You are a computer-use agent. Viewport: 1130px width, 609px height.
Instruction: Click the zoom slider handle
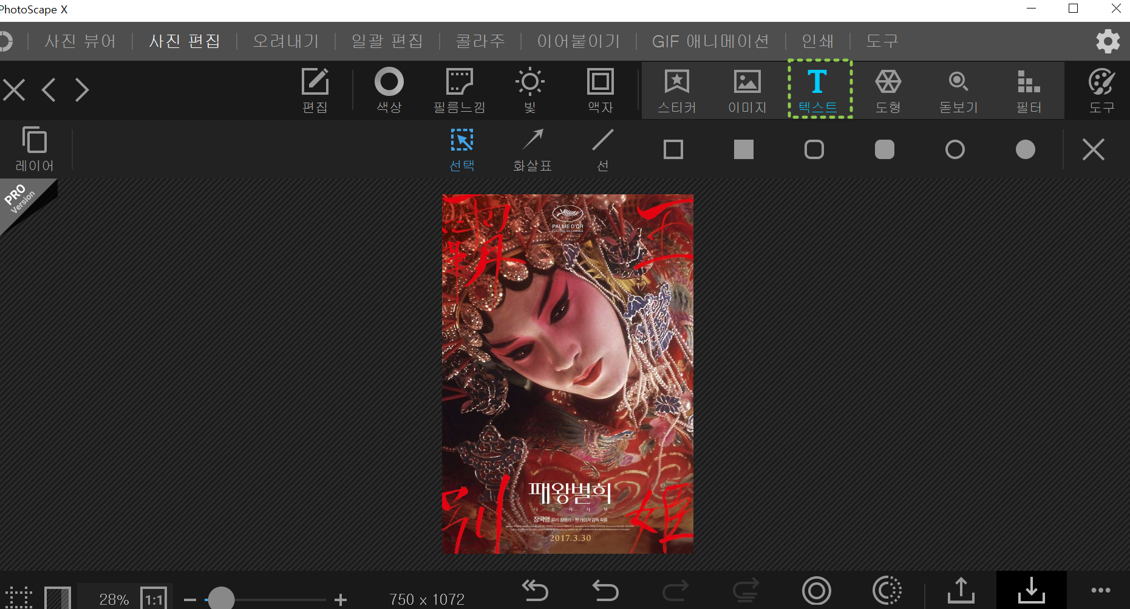pyautogui.click(x=221, y=599)
